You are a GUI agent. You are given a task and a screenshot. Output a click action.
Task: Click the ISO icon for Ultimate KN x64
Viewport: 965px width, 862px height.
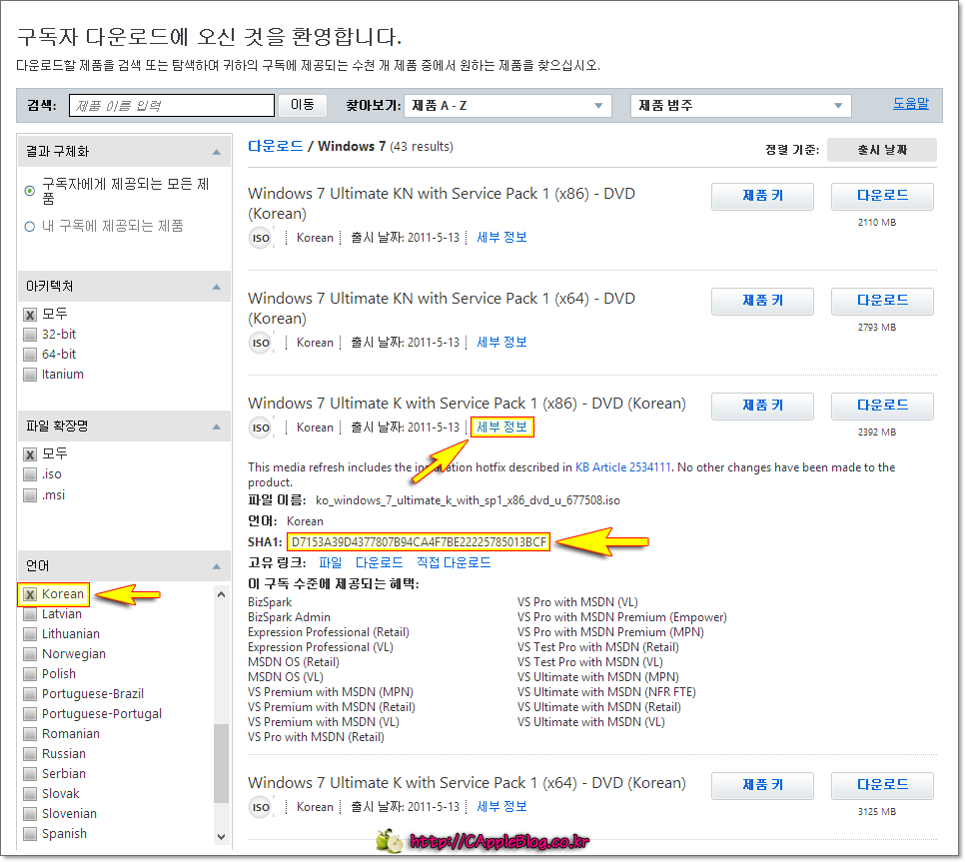(x=261, y=343)
